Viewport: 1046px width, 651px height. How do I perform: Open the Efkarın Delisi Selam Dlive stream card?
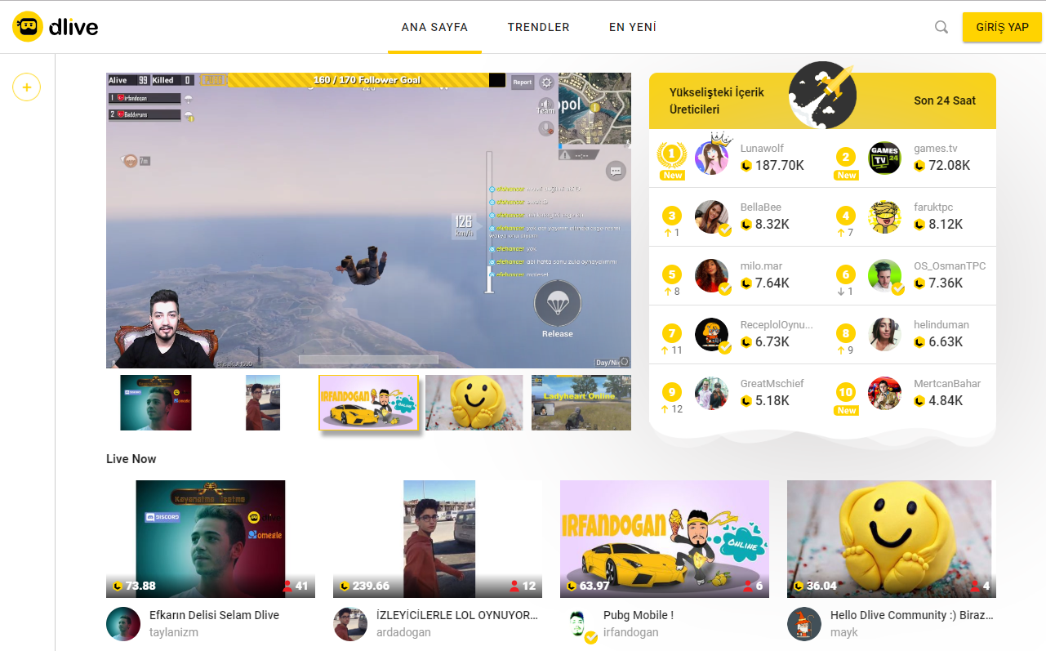pos(211,539)
